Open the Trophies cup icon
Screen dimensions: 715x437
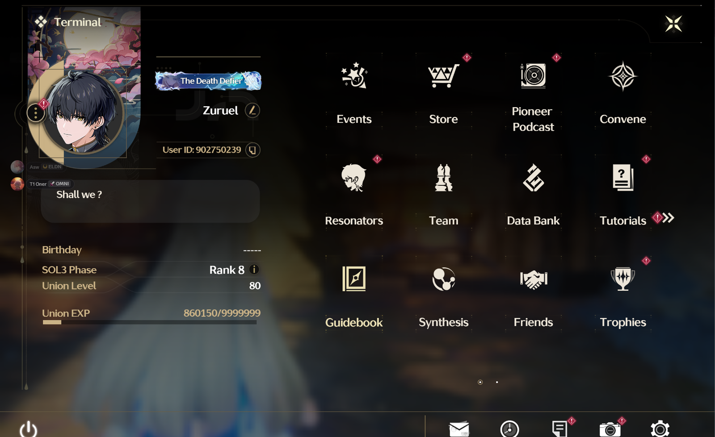pos(623,279)
